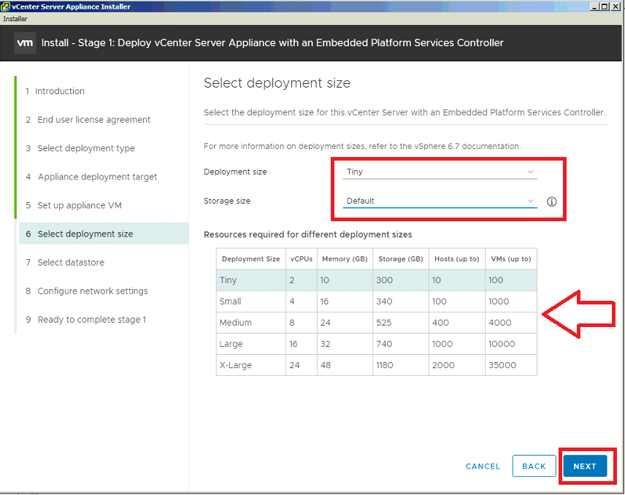Select step 9 Ready to complete stage 1
The width and height of the screenshot is (625, 495).
(85, 320)
